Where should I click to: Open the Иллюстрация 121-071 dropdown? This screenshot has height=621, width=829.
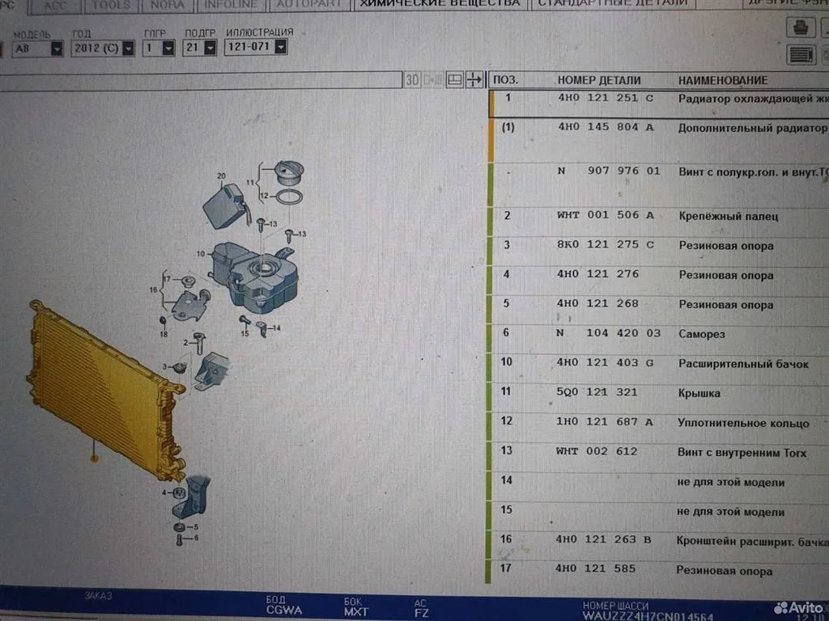click(280, 48)
